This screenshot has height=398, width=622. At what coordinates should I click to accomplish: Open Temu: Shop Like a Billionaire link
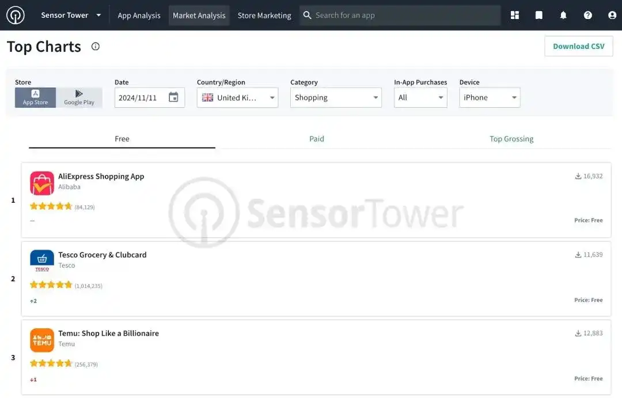(109, 333)
